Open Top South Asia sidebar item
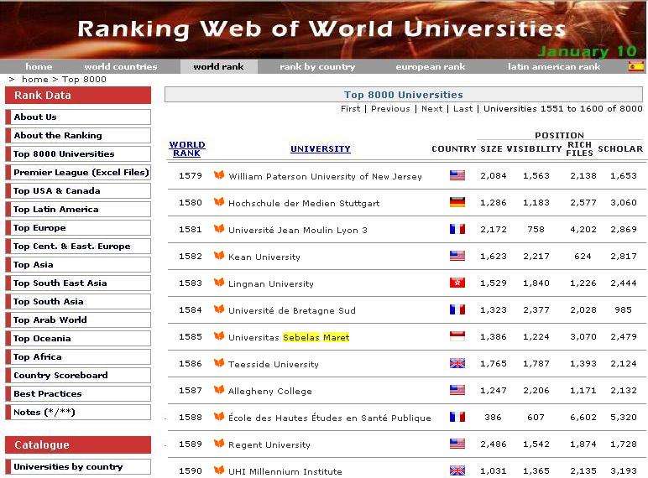The height and width of the screenshot is (478, 648). tap(79, 301)
